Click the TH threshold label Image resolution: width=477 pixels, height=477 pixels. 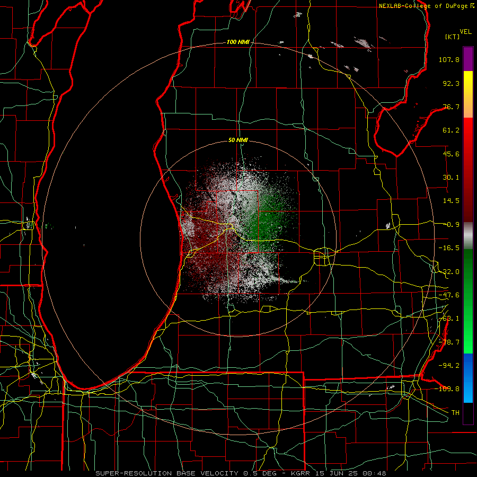point(455,412)
